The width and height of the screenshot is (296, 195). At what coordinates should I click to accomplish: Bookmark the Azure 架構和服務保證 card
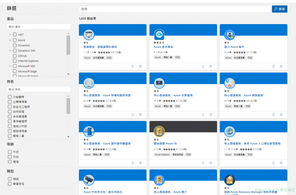[x=133, y=115]
